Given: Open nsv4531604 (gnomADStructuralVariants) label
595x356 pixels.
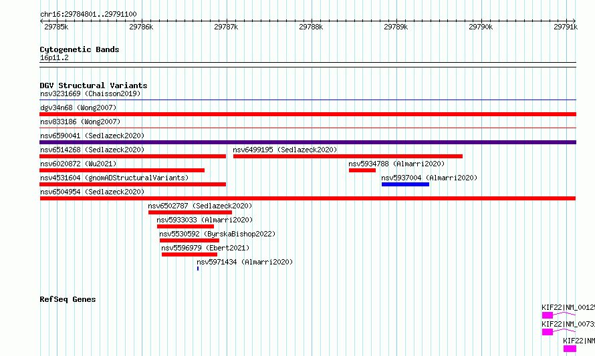Looking at the screenshot, I should (114, 178).
